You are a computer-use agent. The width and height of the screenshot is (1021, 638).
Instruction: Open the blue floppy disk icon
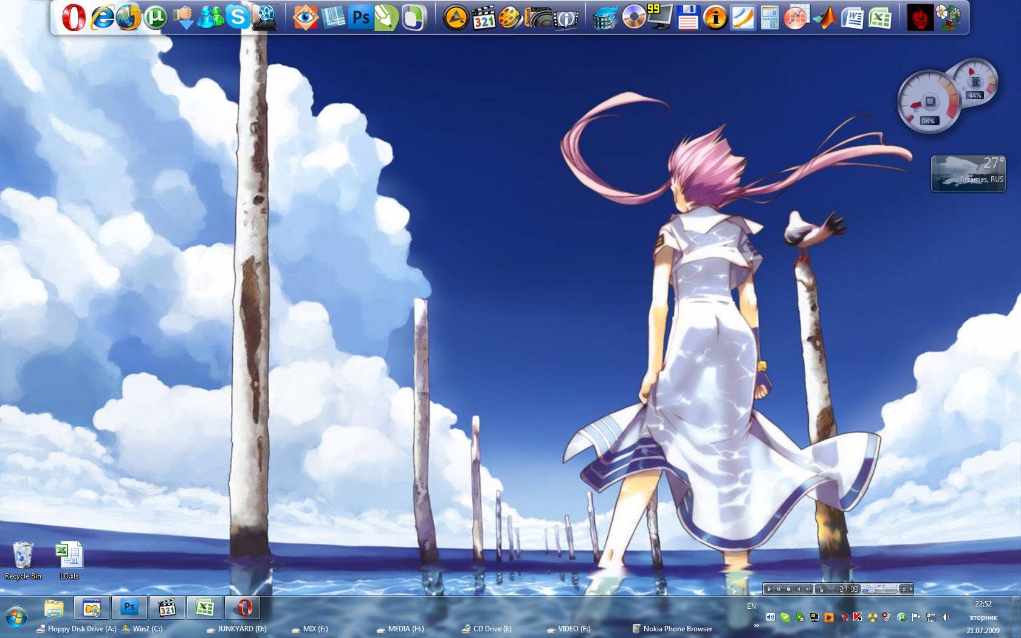(688, 17)
